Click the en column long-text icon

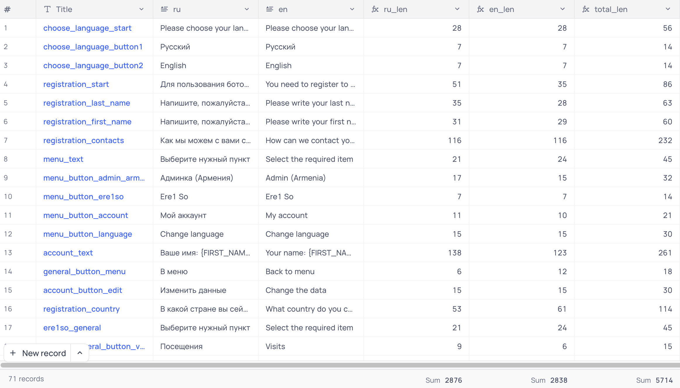click(x=270, y=9)
